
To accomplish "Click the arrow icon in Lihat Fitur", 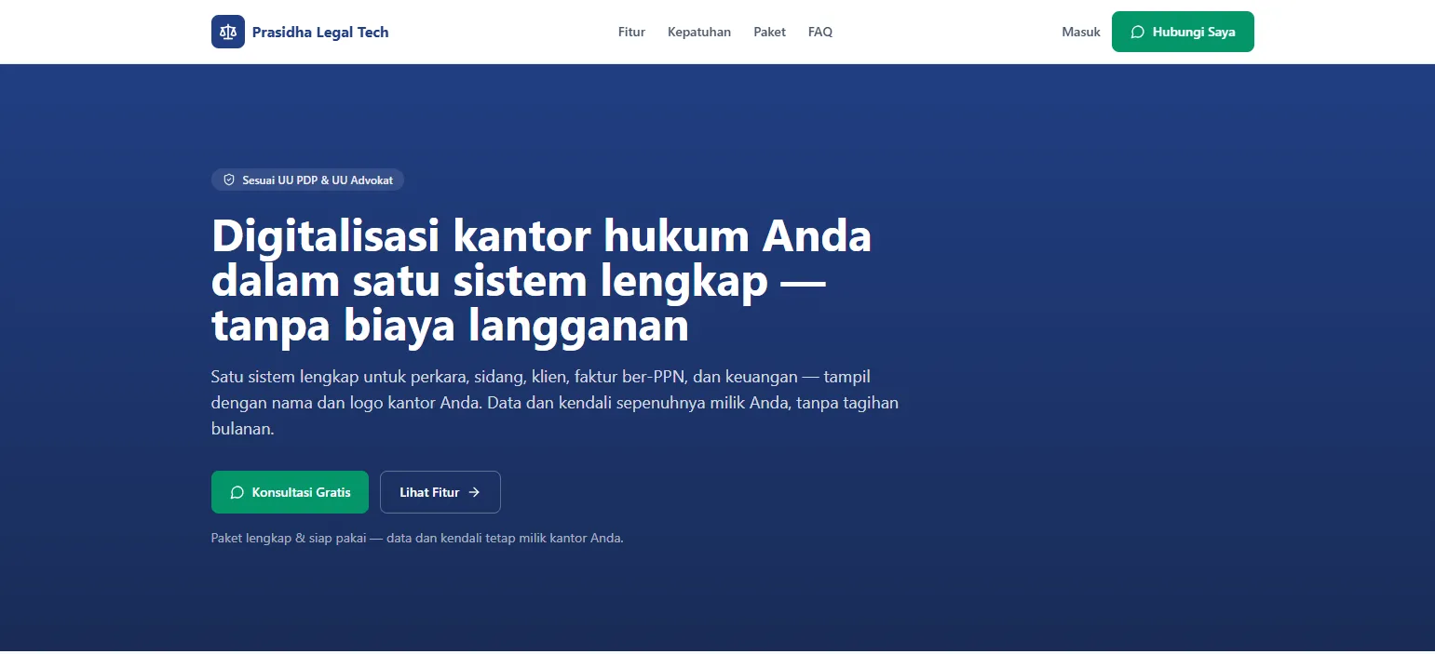I will (x=474, y=492).
